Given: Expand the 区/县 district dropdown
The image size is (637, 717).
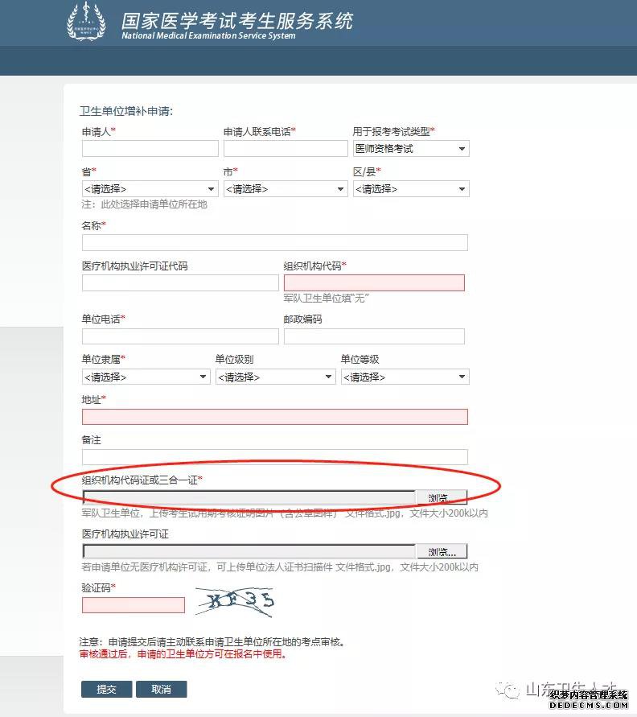Looking at the screenshot, I should coord(410,189).
